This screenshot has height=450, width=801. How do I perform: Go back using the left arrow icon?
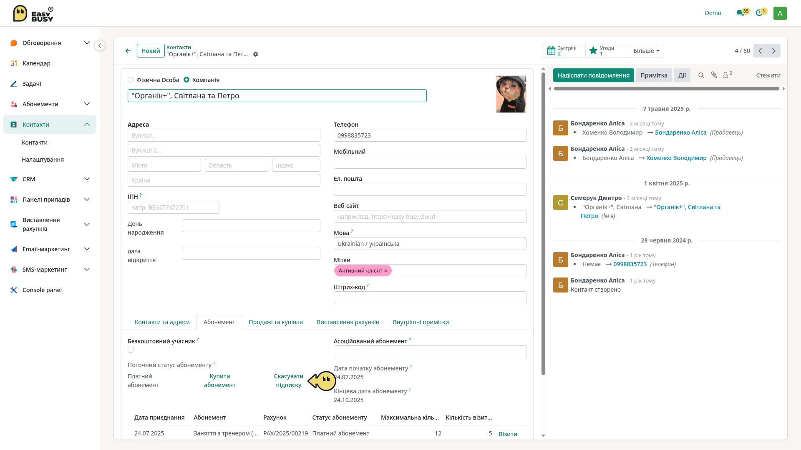tap(128, 51)
